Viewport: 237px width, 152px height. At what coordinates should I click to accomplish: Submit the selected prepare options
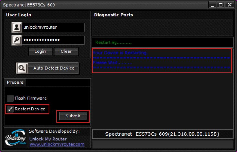73,116
